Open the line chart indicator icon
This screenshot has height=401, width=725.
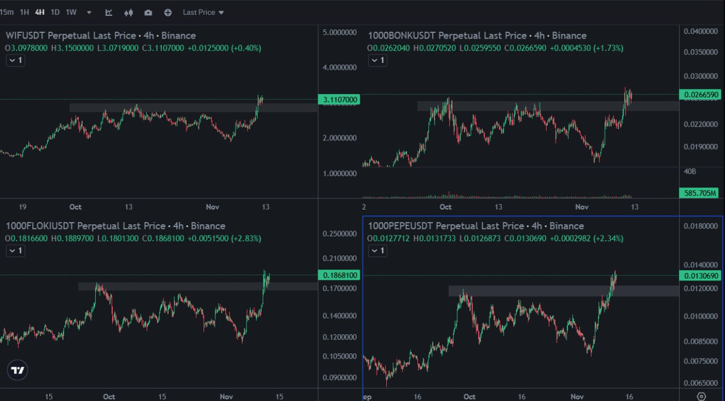coord(108,12)
